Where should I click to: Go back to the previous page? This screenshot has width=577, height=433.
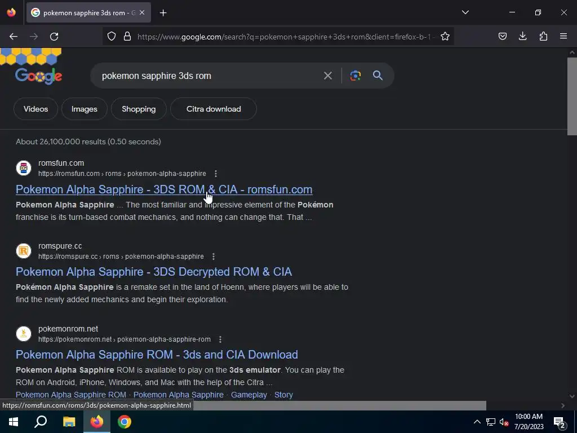[14, 37]
